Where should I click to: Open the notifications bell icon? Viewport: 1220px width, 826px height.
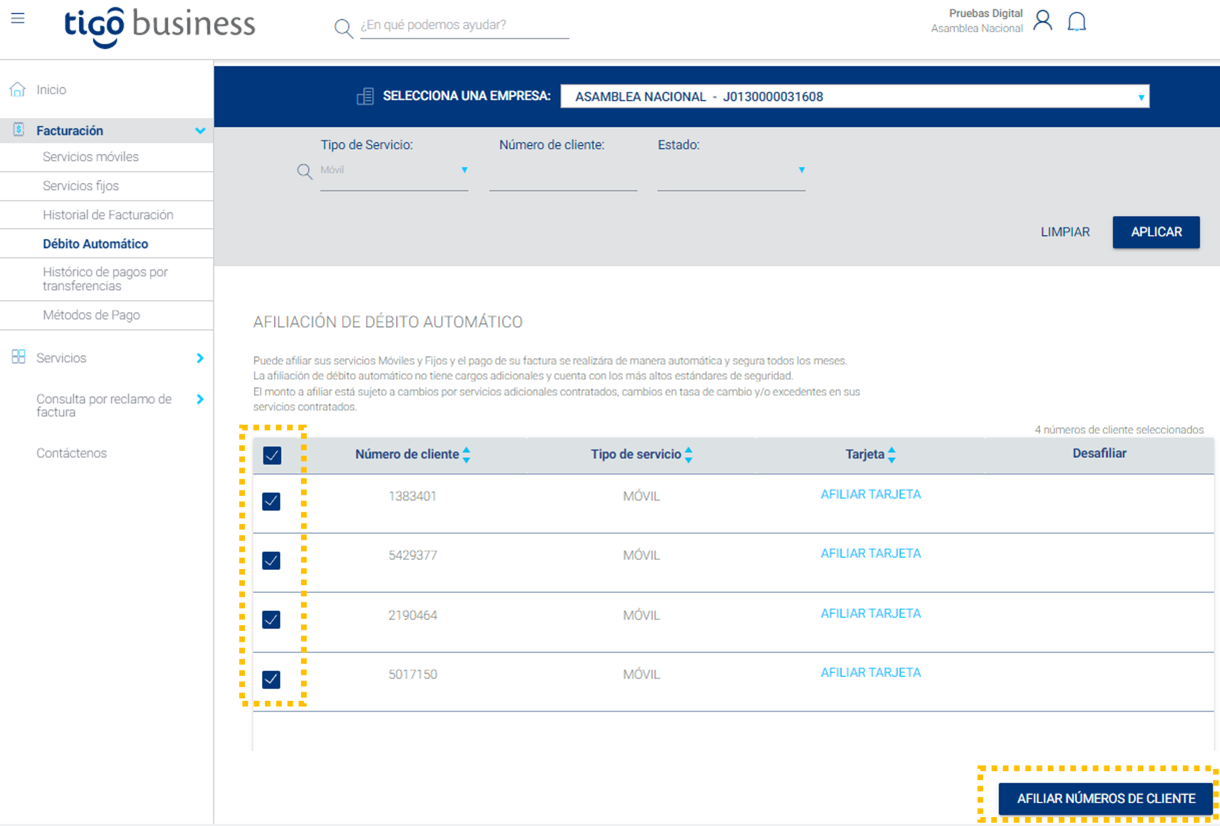(1077, 22)
